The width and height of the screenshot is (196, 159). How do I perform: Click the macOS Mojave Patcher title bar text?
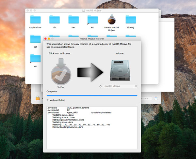92,39
